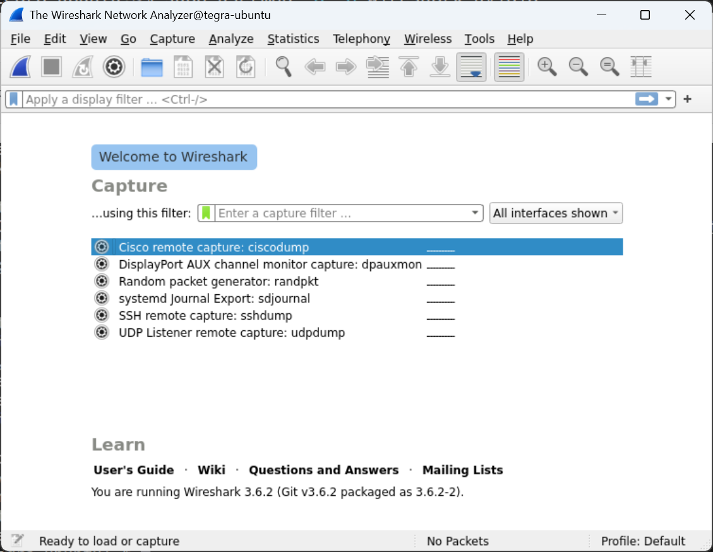Viewport: 713px width, 552px height.
Task: Reload this capture file icon
Action: tap(246, 67)
